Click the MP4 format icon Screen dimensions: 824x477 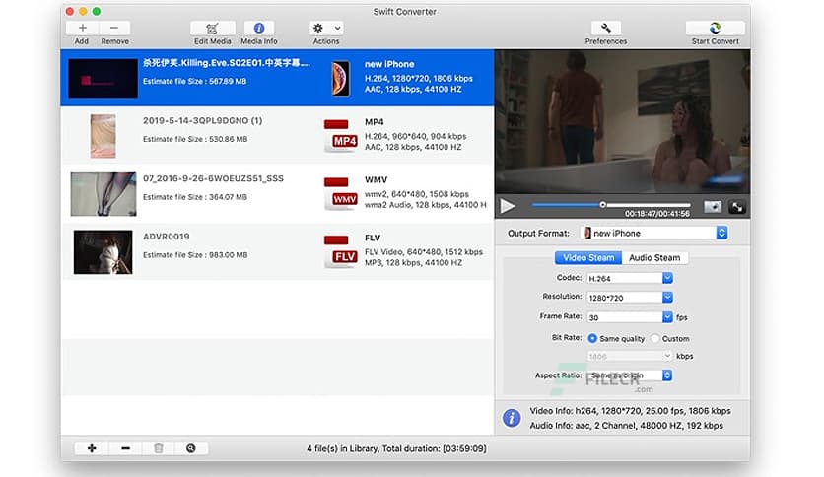340,136
